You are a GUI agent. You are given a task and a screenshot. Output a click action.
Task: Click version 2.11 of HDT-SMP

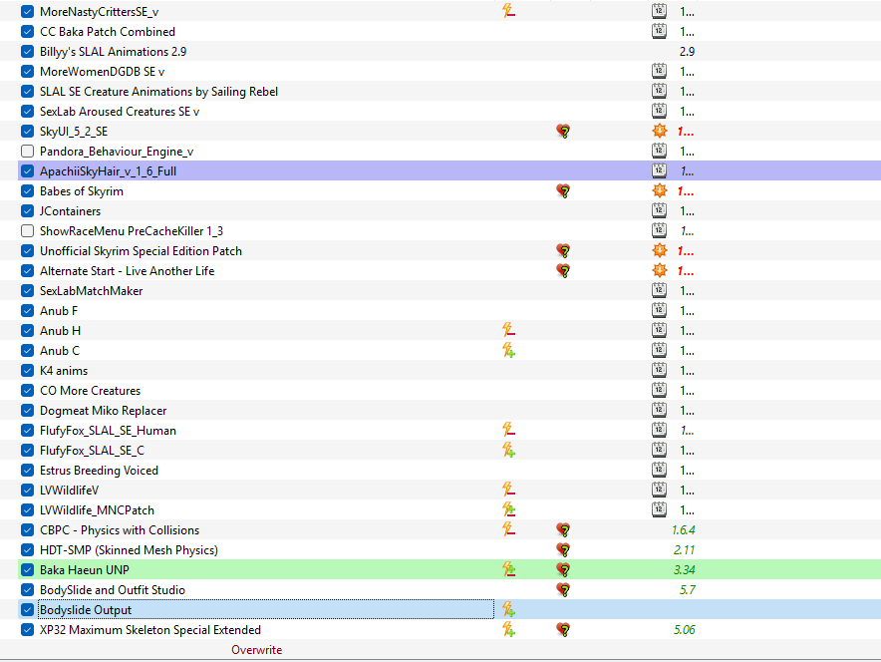pyautogui.click(x=685, y=550)
